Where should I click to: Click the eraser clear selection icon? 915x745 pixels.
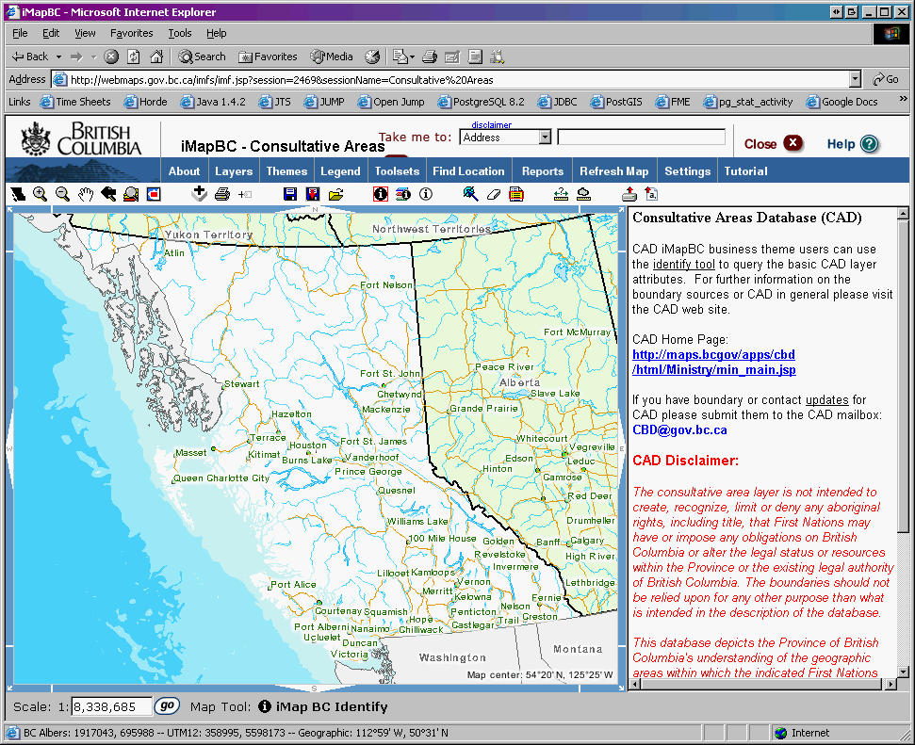[x=494, y=194]
